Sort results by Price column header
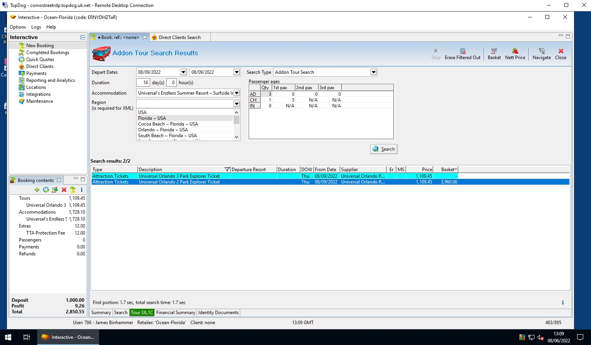 (x=420, y=170)
